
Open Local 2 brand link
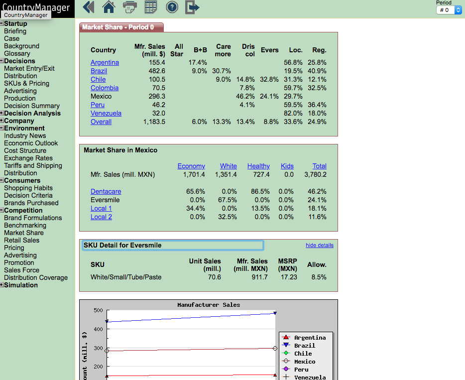point(101,217)
